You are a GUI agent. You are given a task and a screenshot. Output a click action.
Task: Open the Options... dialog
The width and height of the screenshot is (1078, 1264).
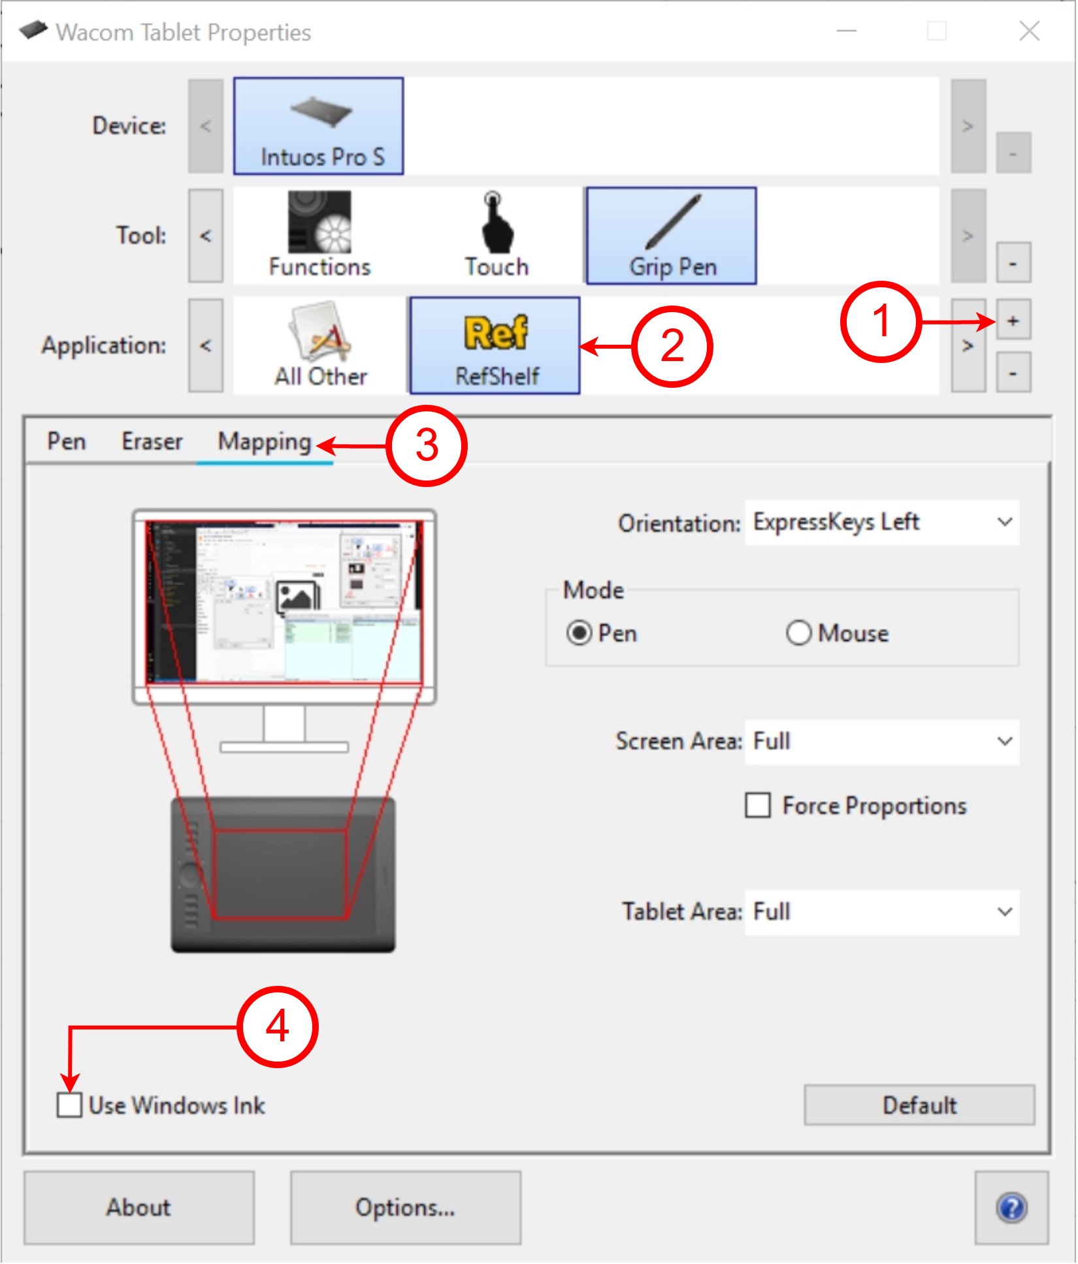click(x=405, y=1208)
